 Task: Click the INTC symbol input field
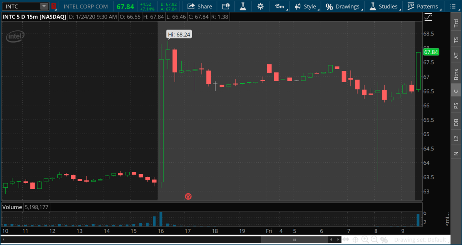coord(21,6)
